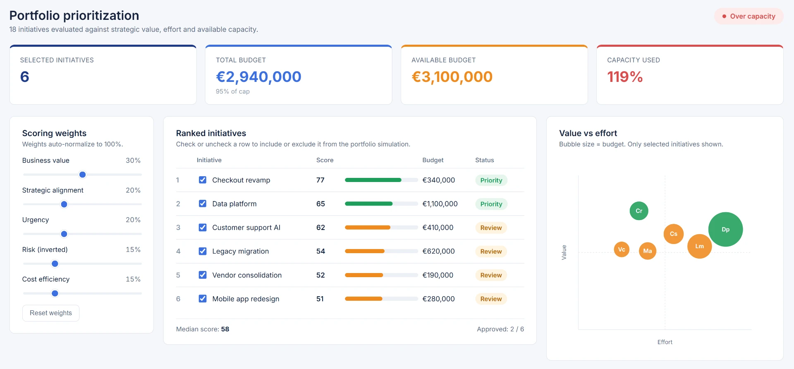The height and width of the screenshot is (369, 794).
Task: Click the Customer support AI initiative name
Action: (x=246, y=228)
